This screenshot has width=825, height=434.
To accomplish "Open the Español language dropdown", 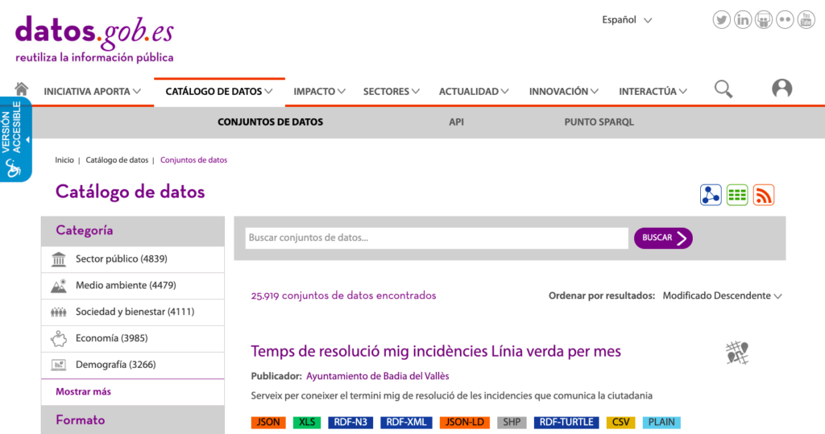I will (627, 20).
